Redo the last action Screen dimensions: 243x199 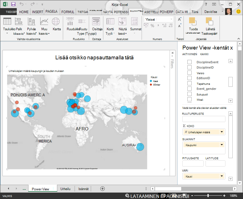point(33,4)
